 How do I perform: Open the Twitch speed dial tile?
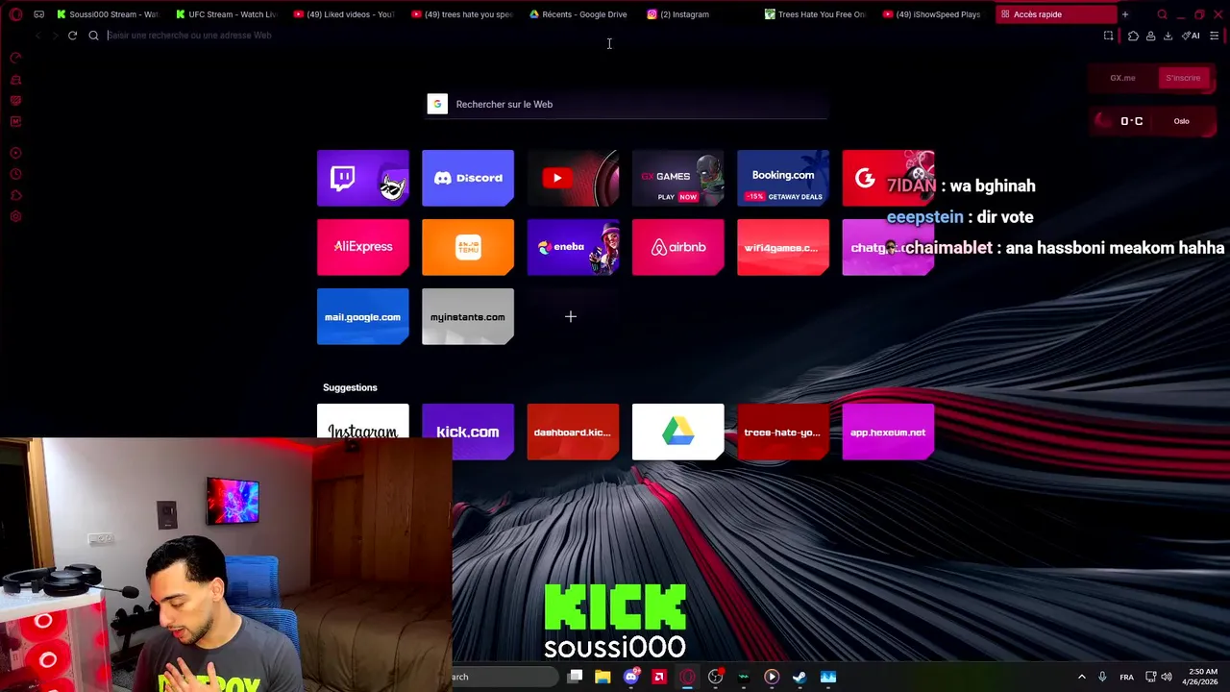362,178
